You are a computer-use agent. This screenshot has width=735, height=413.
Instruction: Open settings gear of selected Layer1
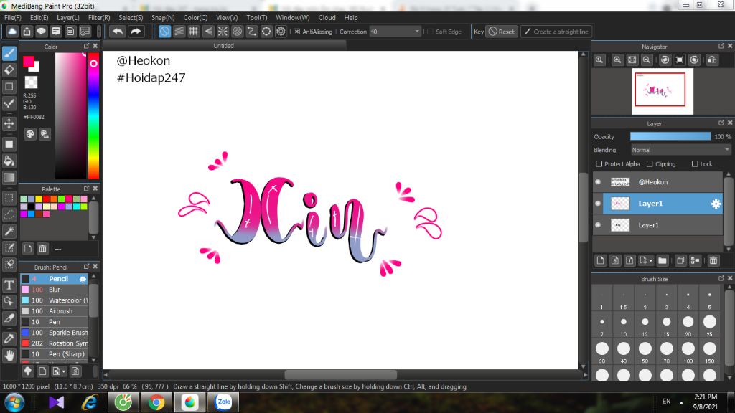point(716,204)
